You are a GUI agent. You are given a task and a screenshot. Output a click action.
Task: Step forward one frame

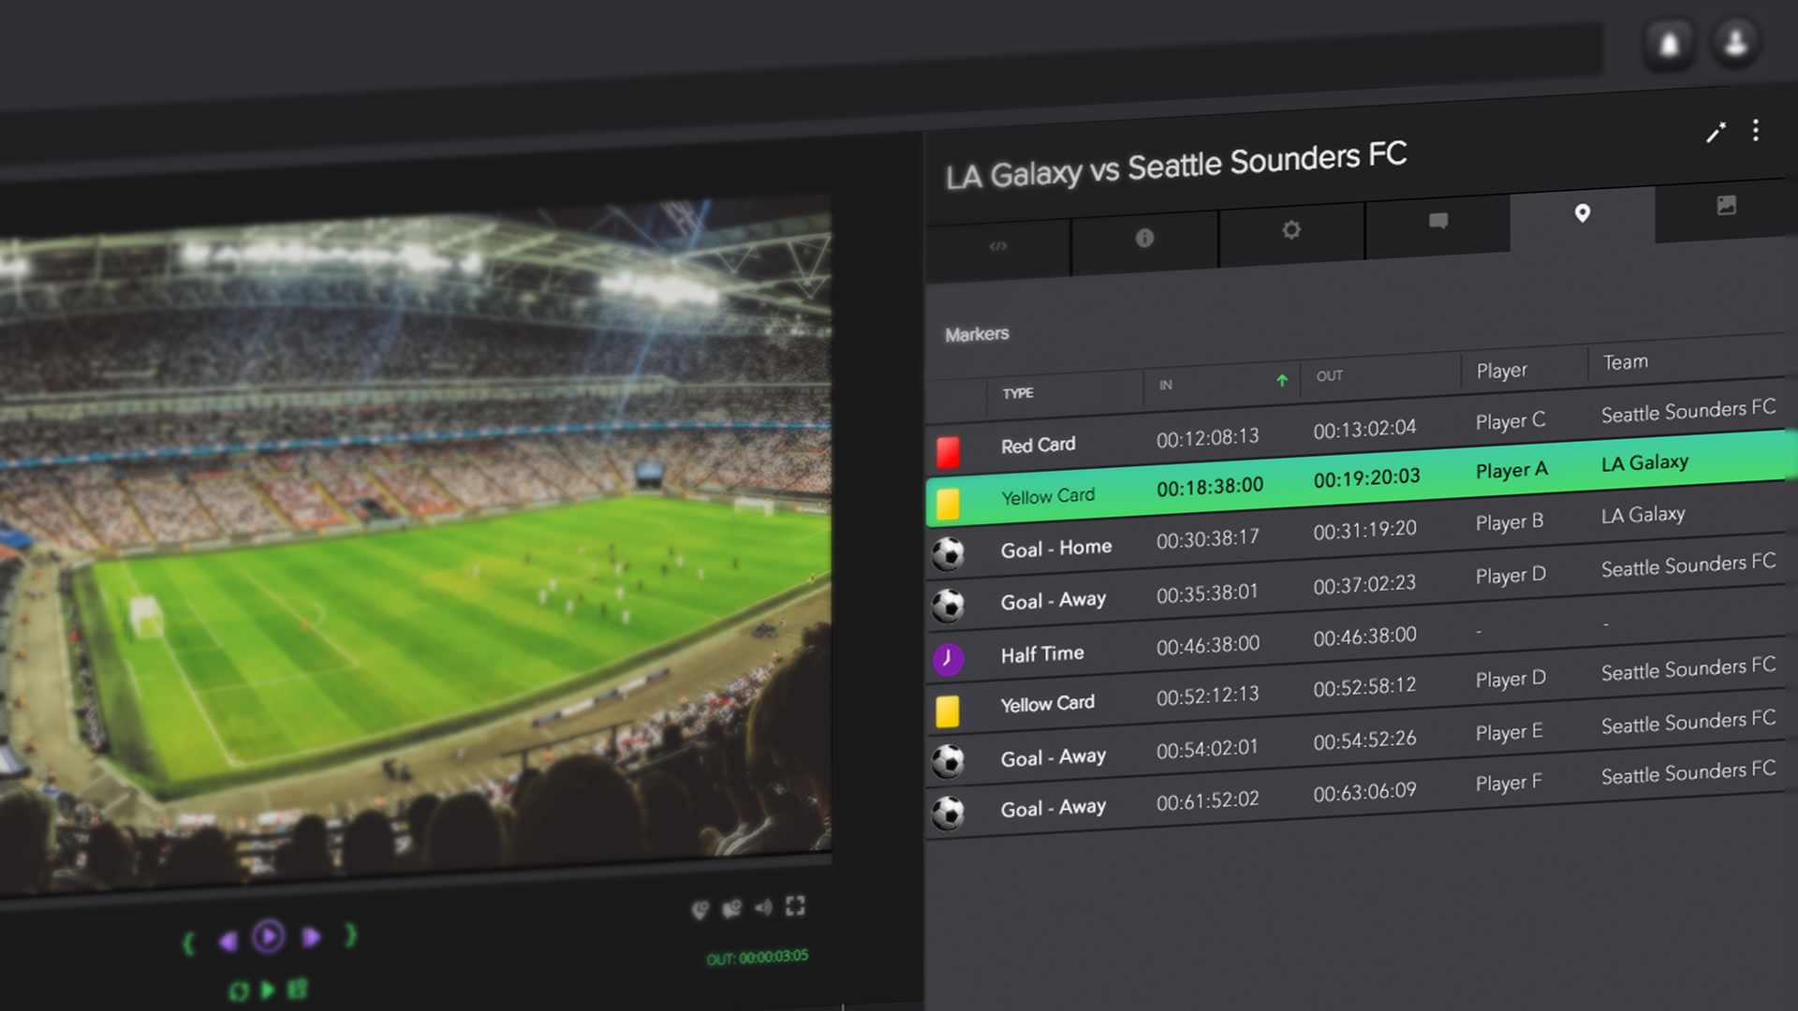pyautogui.click(x=312, y=936)
